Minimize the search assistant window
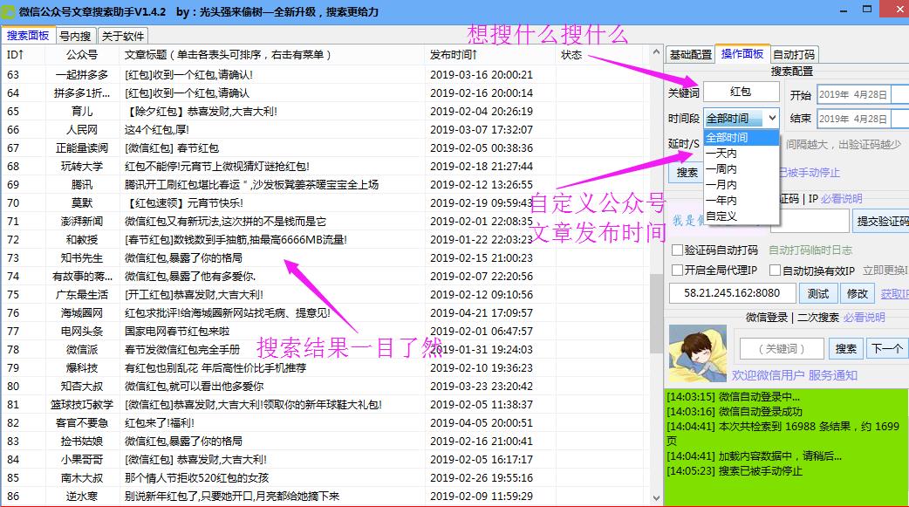The image size is (909, 507). click(844, 10)
